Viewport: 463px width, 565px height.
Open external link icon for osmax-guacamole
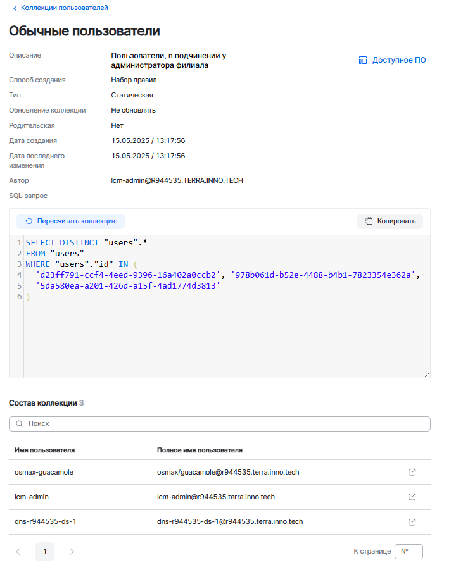tap(412, 472)
